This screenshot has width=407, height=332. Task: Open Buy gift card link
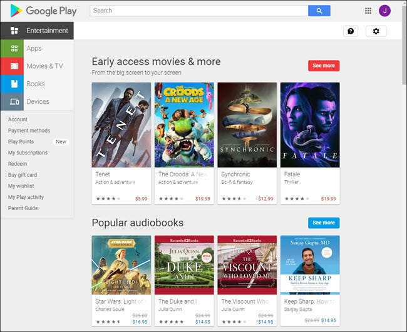[x=23, y=175]
